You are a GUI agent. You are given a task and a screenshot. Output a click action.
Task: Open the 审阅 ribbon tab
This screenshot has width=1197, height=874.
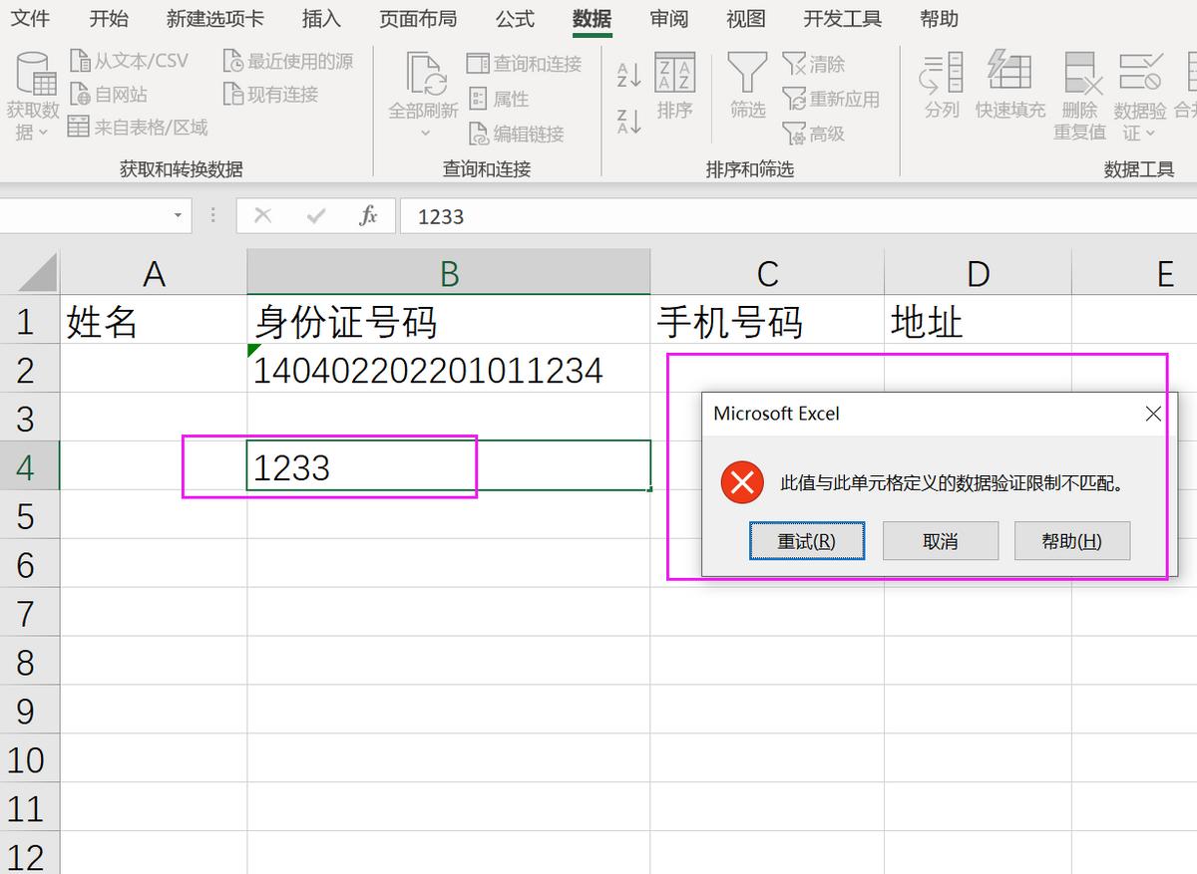[668, 18]
